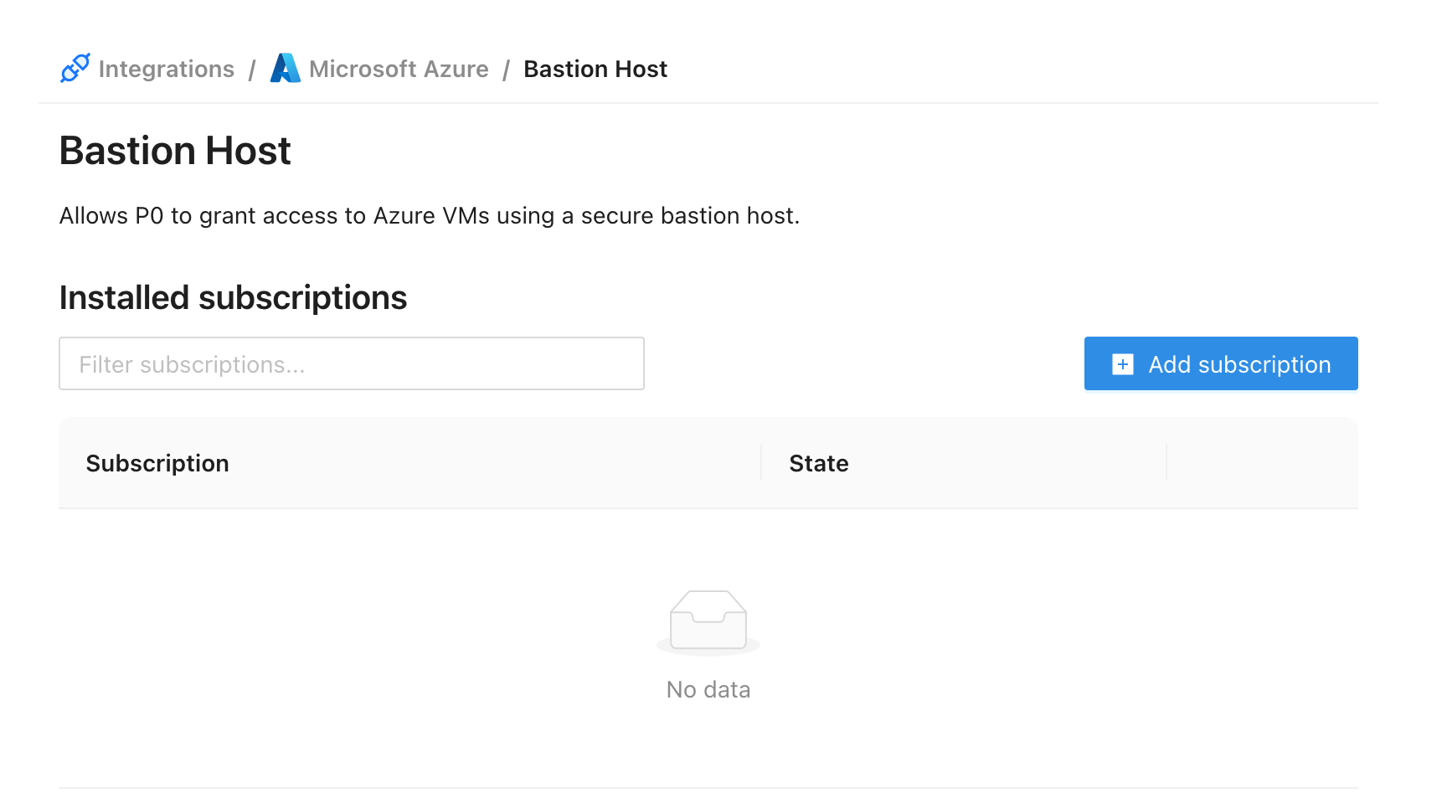This screenshot has width=1447, height=793.
Task: Click the divider between Subscription and State
Action: click(x=761, y=463)
